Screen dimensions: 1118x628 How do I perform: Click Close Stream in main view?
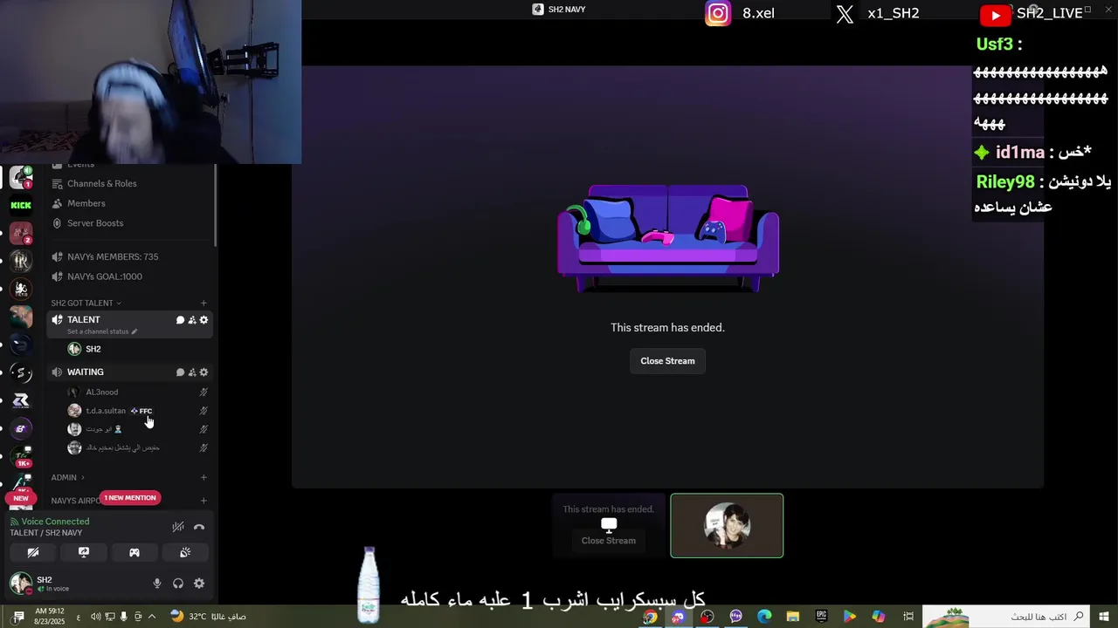point(667,361)
